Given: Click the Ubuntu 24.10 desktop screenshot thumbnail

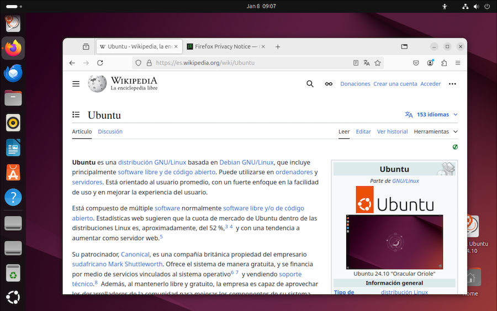Looking at the screenshot, I should pos(394,242).
